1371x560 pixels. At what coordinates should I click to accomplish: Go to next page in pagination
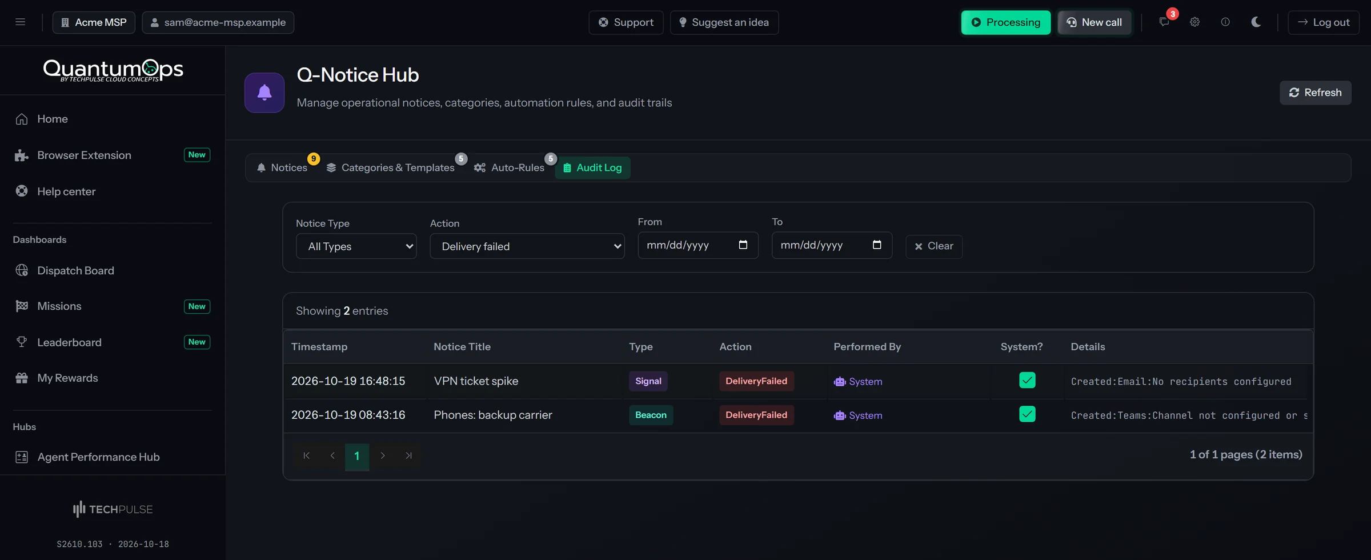383,456
